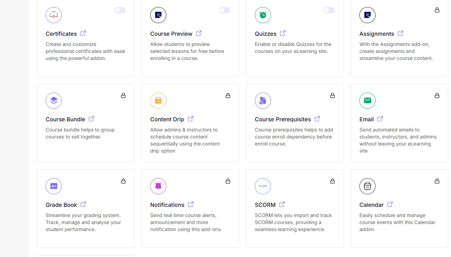Turn on the Course Preview toggle

(x=225, y=10)
